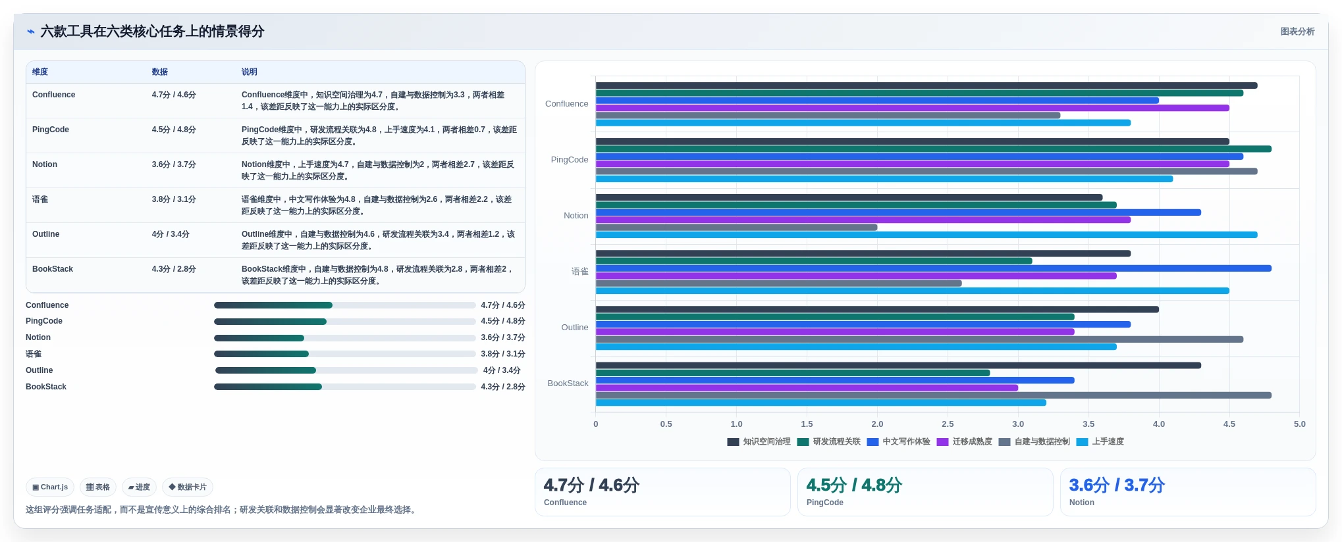Open the Confluence 4.7分 / 4.6分 data card
Screen dimensions: 1342x542
[x=662, y=492]
